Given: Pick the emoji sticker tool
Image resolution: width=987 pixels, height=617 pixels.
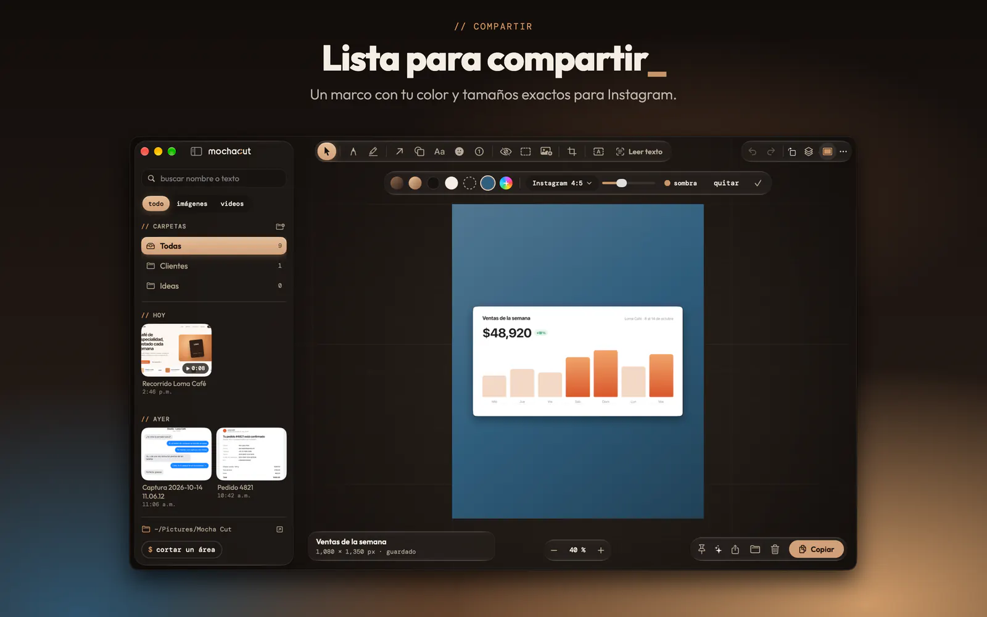Looking at the screenshot, I should pyautogui.click(x=459, y=151).
